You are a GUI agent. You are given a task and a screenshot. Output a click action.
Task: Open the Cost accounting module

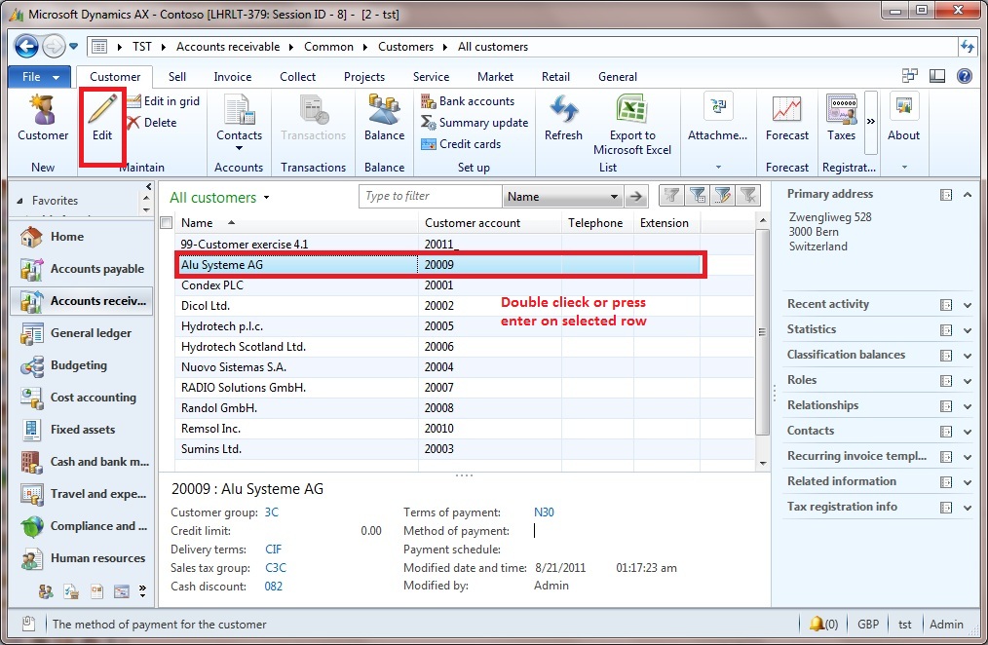coord(81,398)
